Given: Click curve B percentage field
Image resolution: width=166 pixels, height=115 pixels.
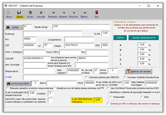Looking at the screenshot, I should (142, 50).
